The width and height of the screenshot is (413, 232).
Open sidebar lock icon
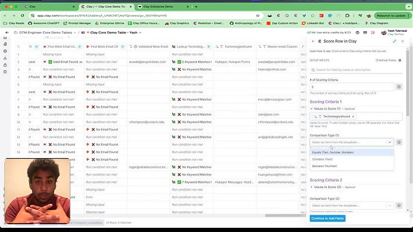tap(5, 65)
